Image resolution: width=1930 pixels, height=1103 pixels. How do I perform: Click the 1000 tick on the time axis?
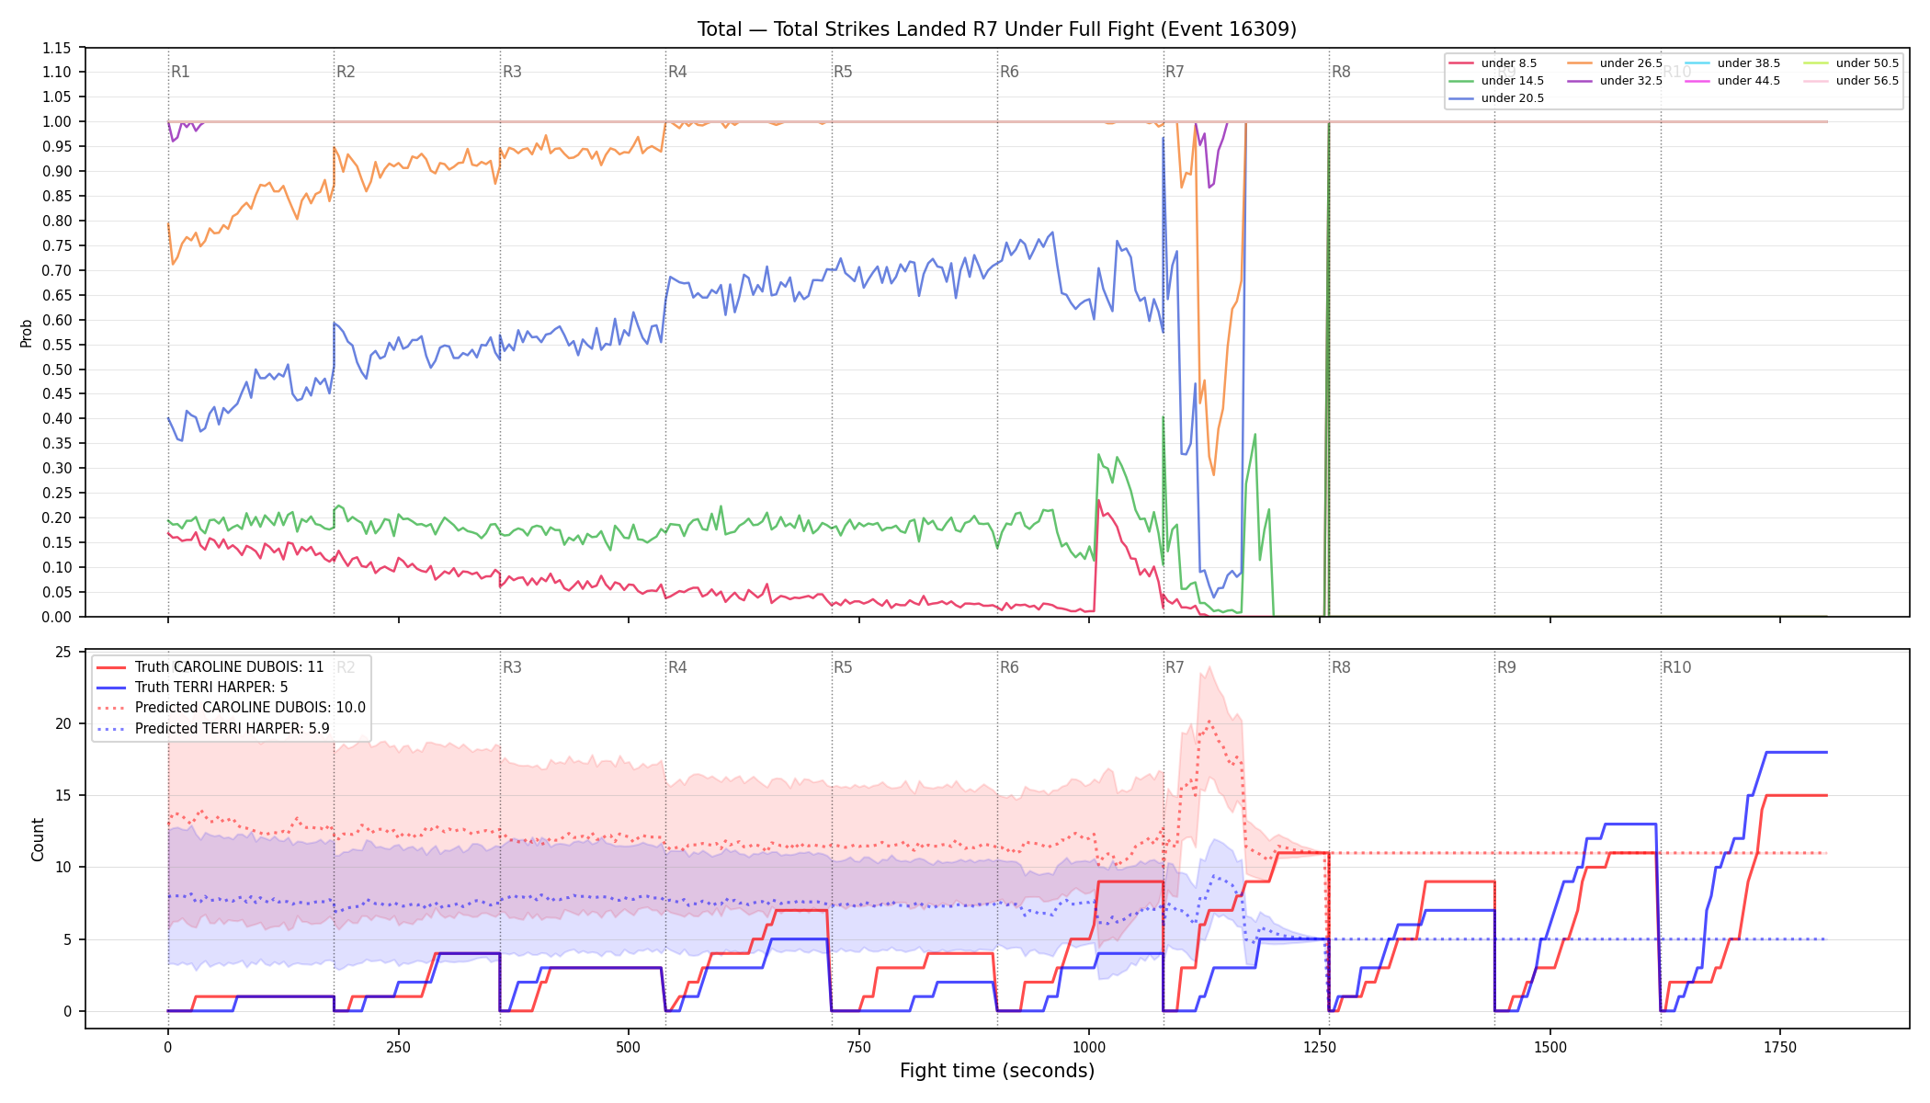tap(1089, 1047)
